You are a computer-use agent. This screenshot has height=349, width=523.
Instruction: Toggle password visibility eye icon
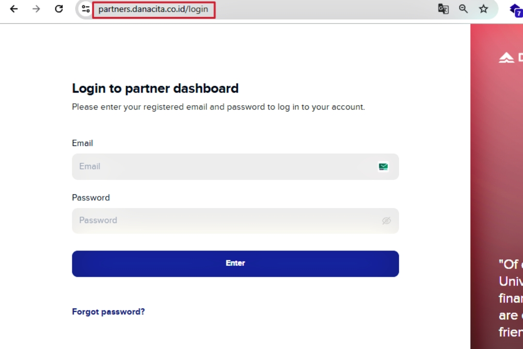386,221
